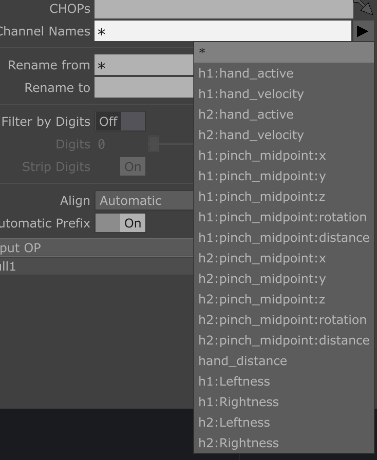Choose h2:pinch_midpoint:distance channel

point(284,340)
